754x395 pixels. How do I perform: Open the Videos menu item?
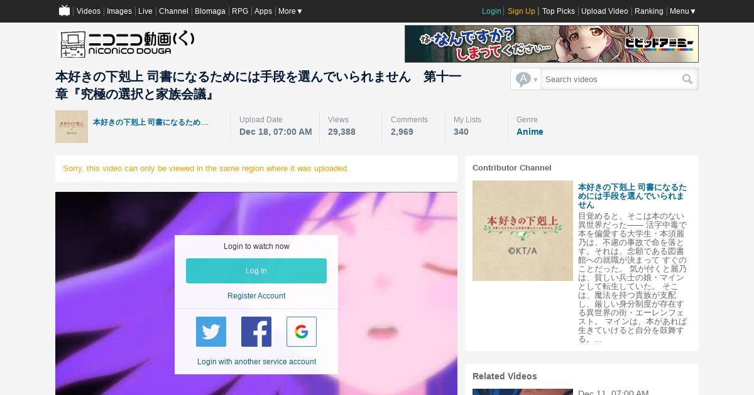(x=89, y=11)
